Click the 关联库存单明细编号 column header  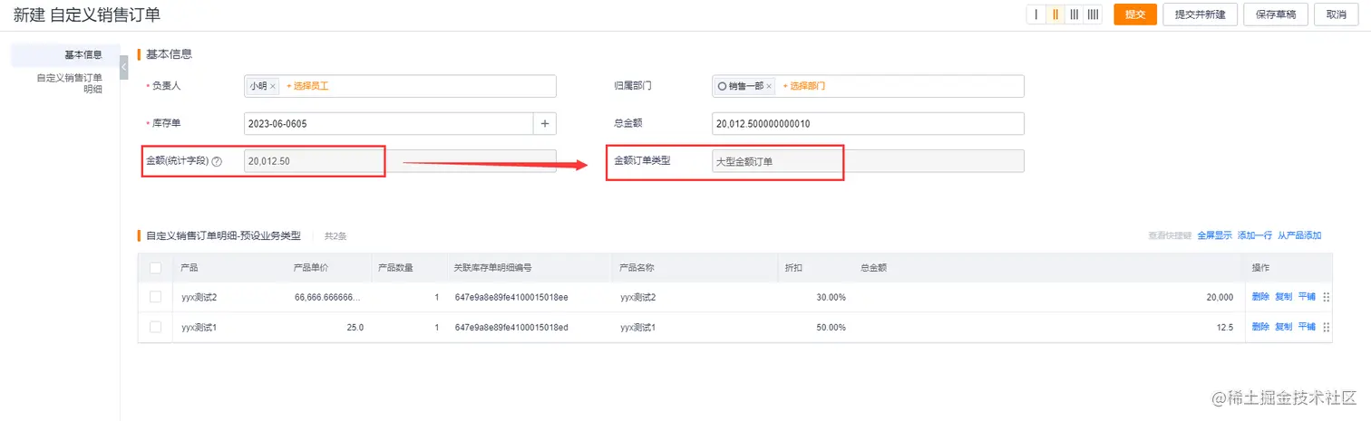coord(492,268)
